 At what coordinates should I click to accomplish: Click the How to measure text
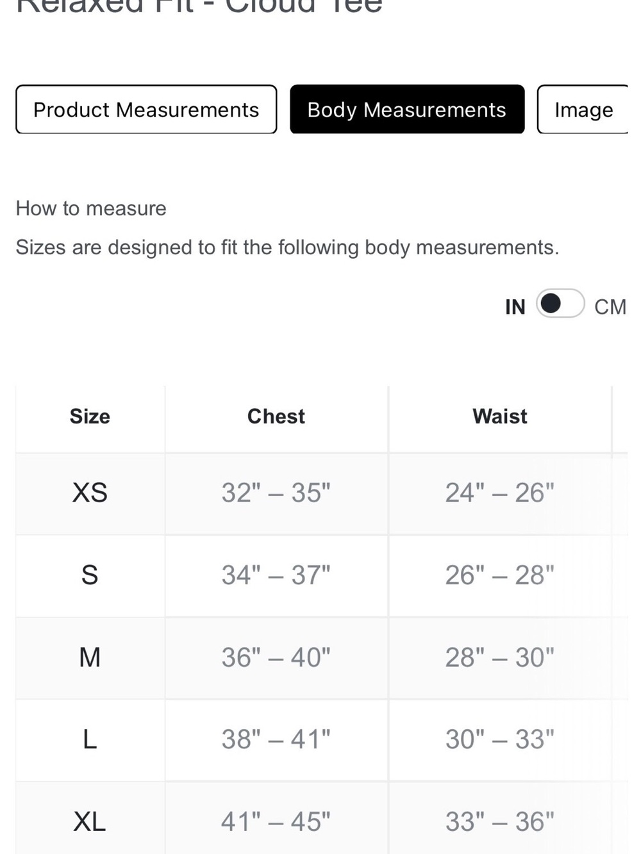tap(91, 208)
